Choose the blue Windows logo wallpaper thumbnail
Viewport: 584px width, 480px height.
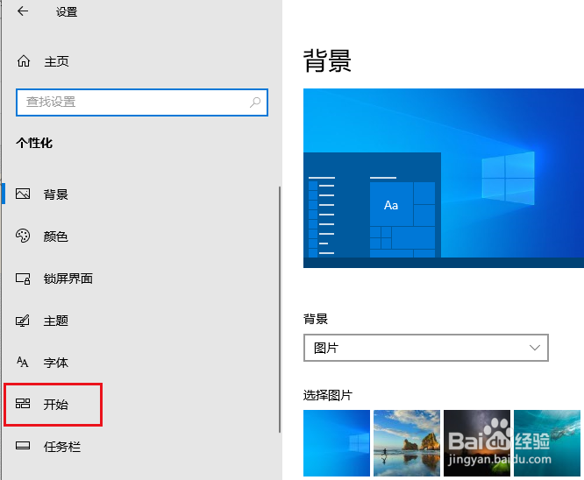pos(337,443)
